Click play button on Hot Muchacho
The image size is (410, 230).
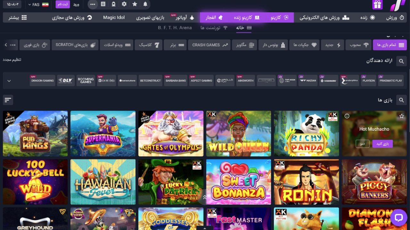coord(382,144)
